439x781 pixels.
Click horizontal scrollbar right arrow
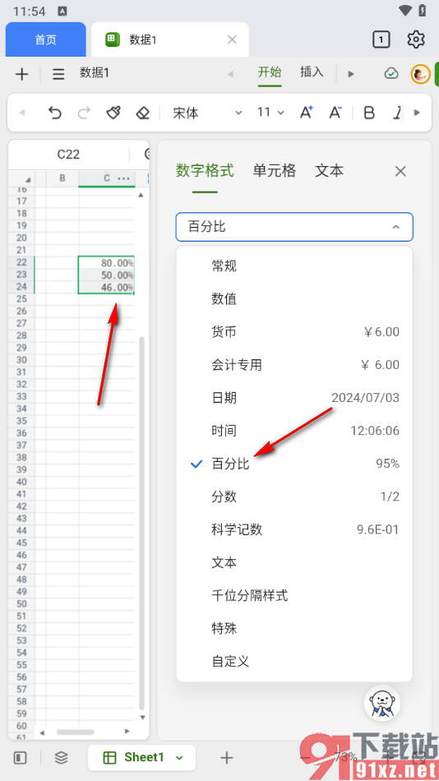[127, 732]
